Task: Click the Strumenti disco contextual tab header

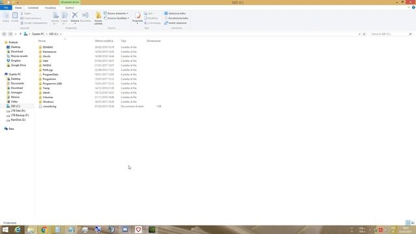Action: coord(70,2)
